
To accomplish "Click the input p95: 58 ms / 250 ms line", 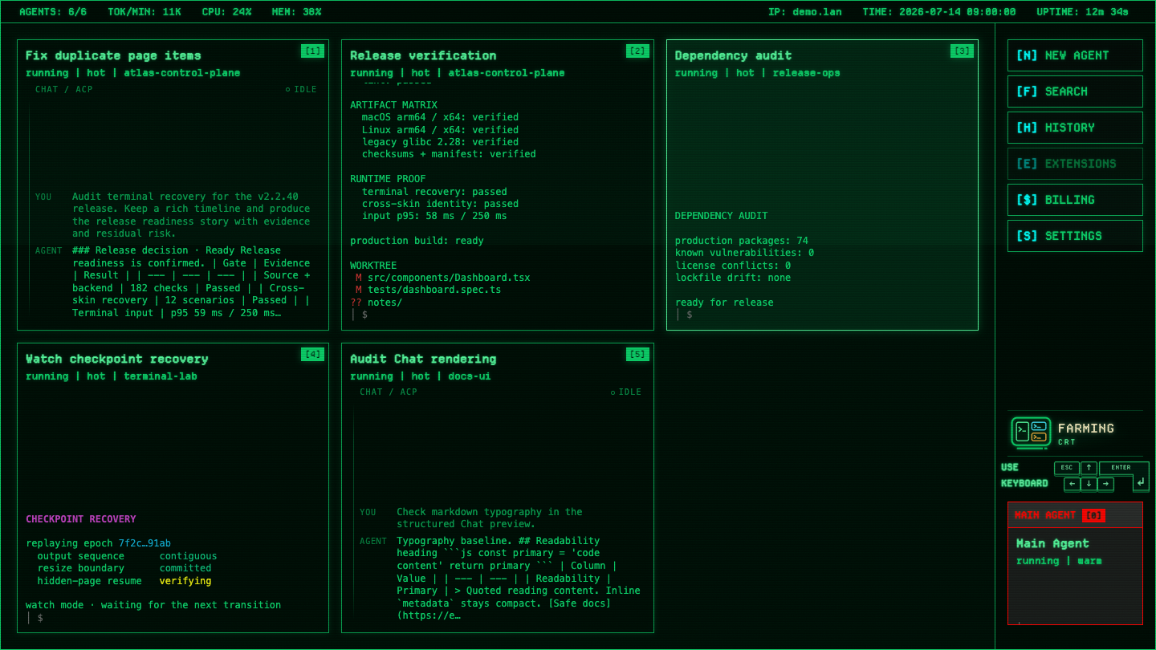I will coord(434,216).
